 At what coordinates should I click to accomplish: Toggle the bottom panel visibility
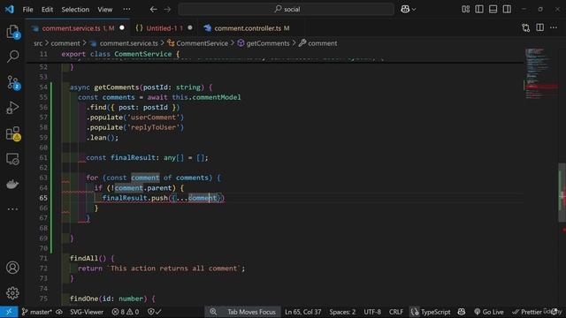[493, 10]
